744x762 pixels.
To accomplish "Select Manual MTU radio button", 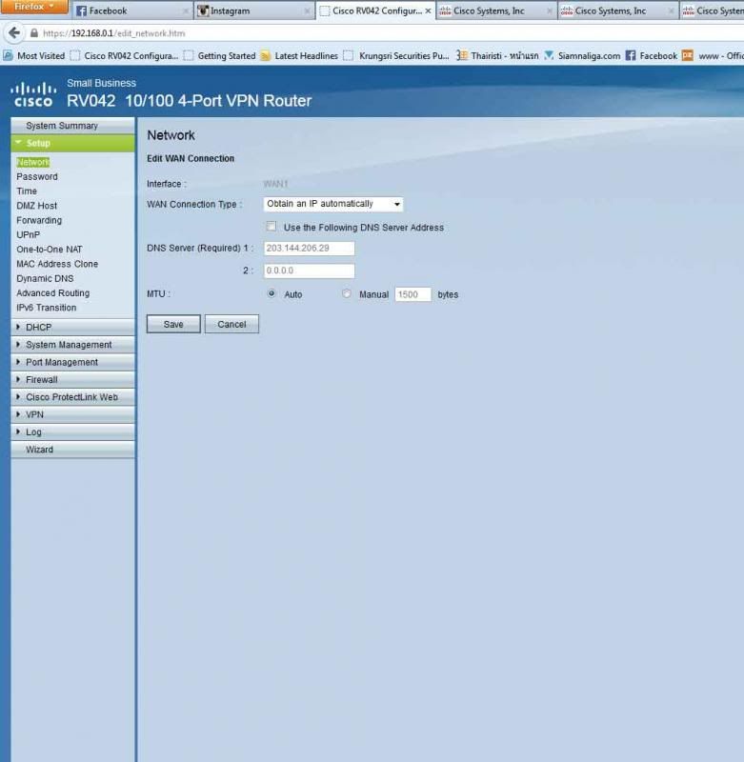I will click(347, 294).
